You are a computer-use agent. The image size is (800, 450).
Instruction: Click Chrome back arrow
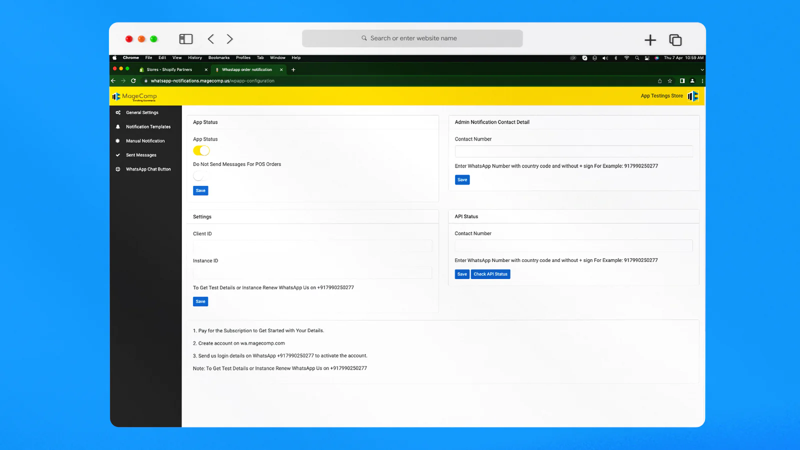(113, 80)
